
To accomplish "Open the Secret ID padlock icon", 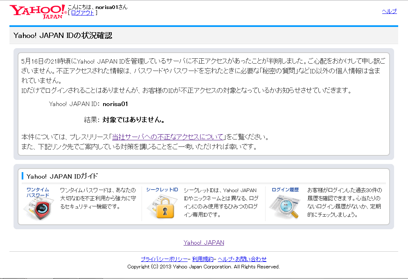I will (162, 208).
